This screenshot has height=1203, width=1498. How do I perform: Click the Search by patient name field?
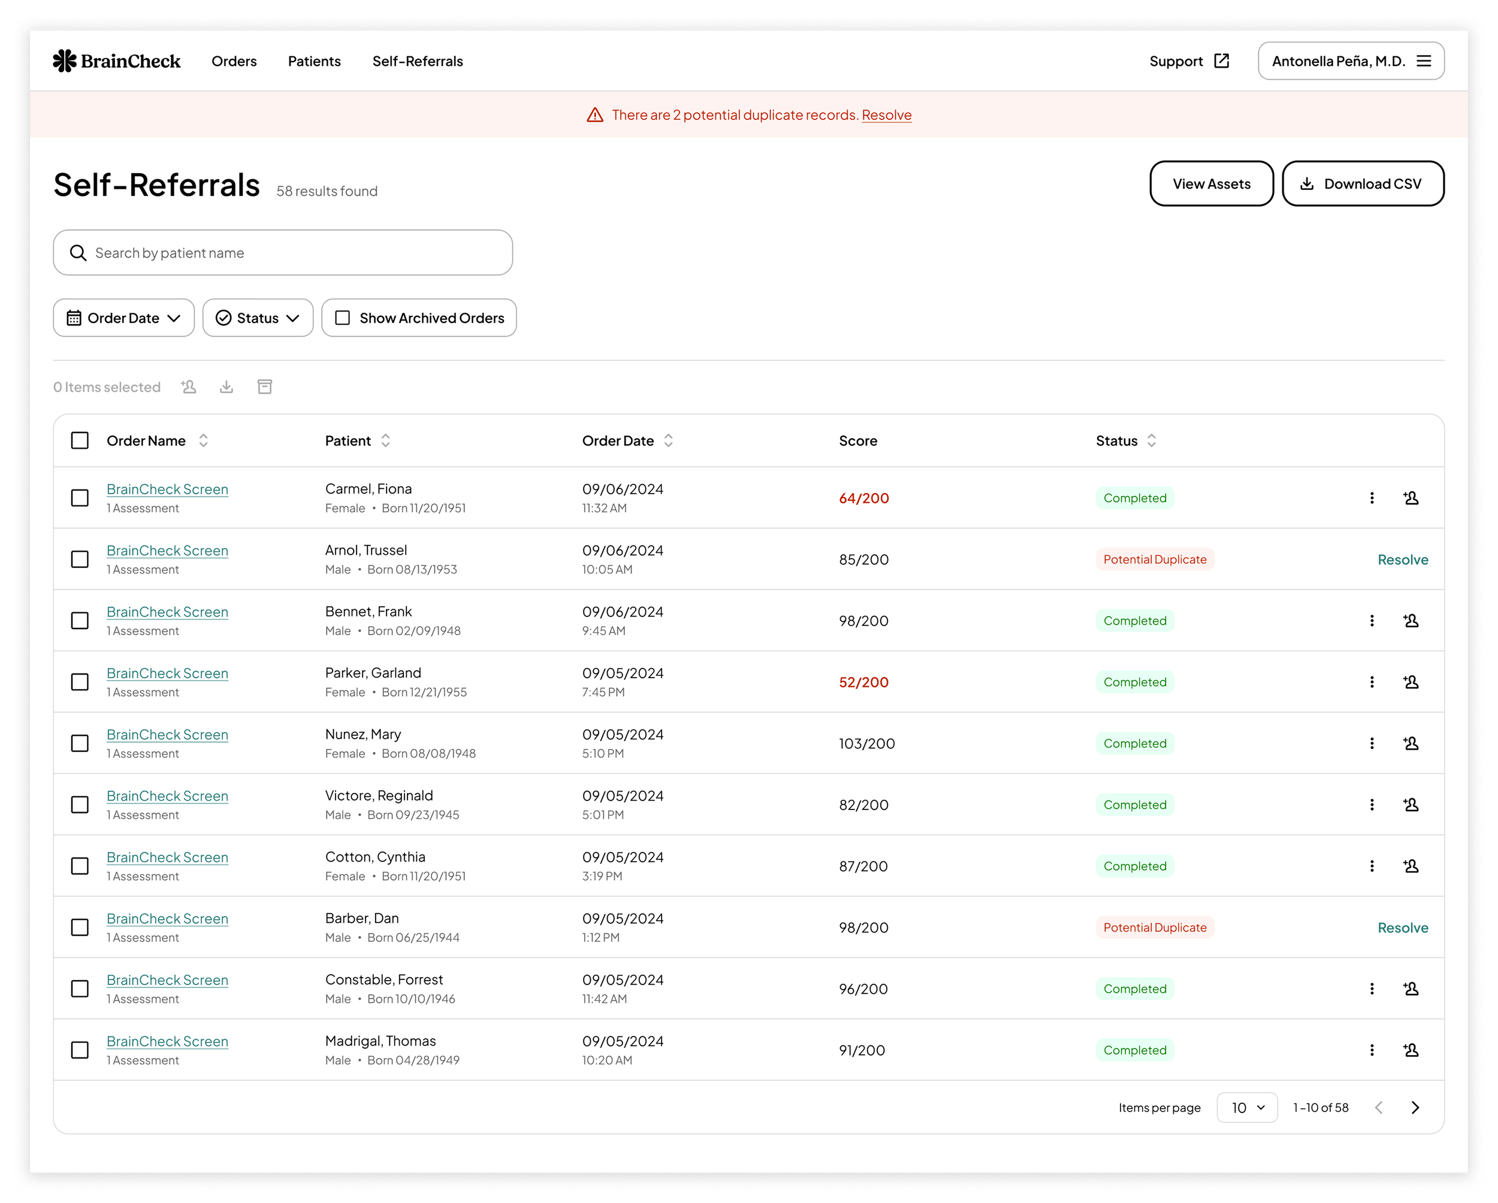coord(283,253)
